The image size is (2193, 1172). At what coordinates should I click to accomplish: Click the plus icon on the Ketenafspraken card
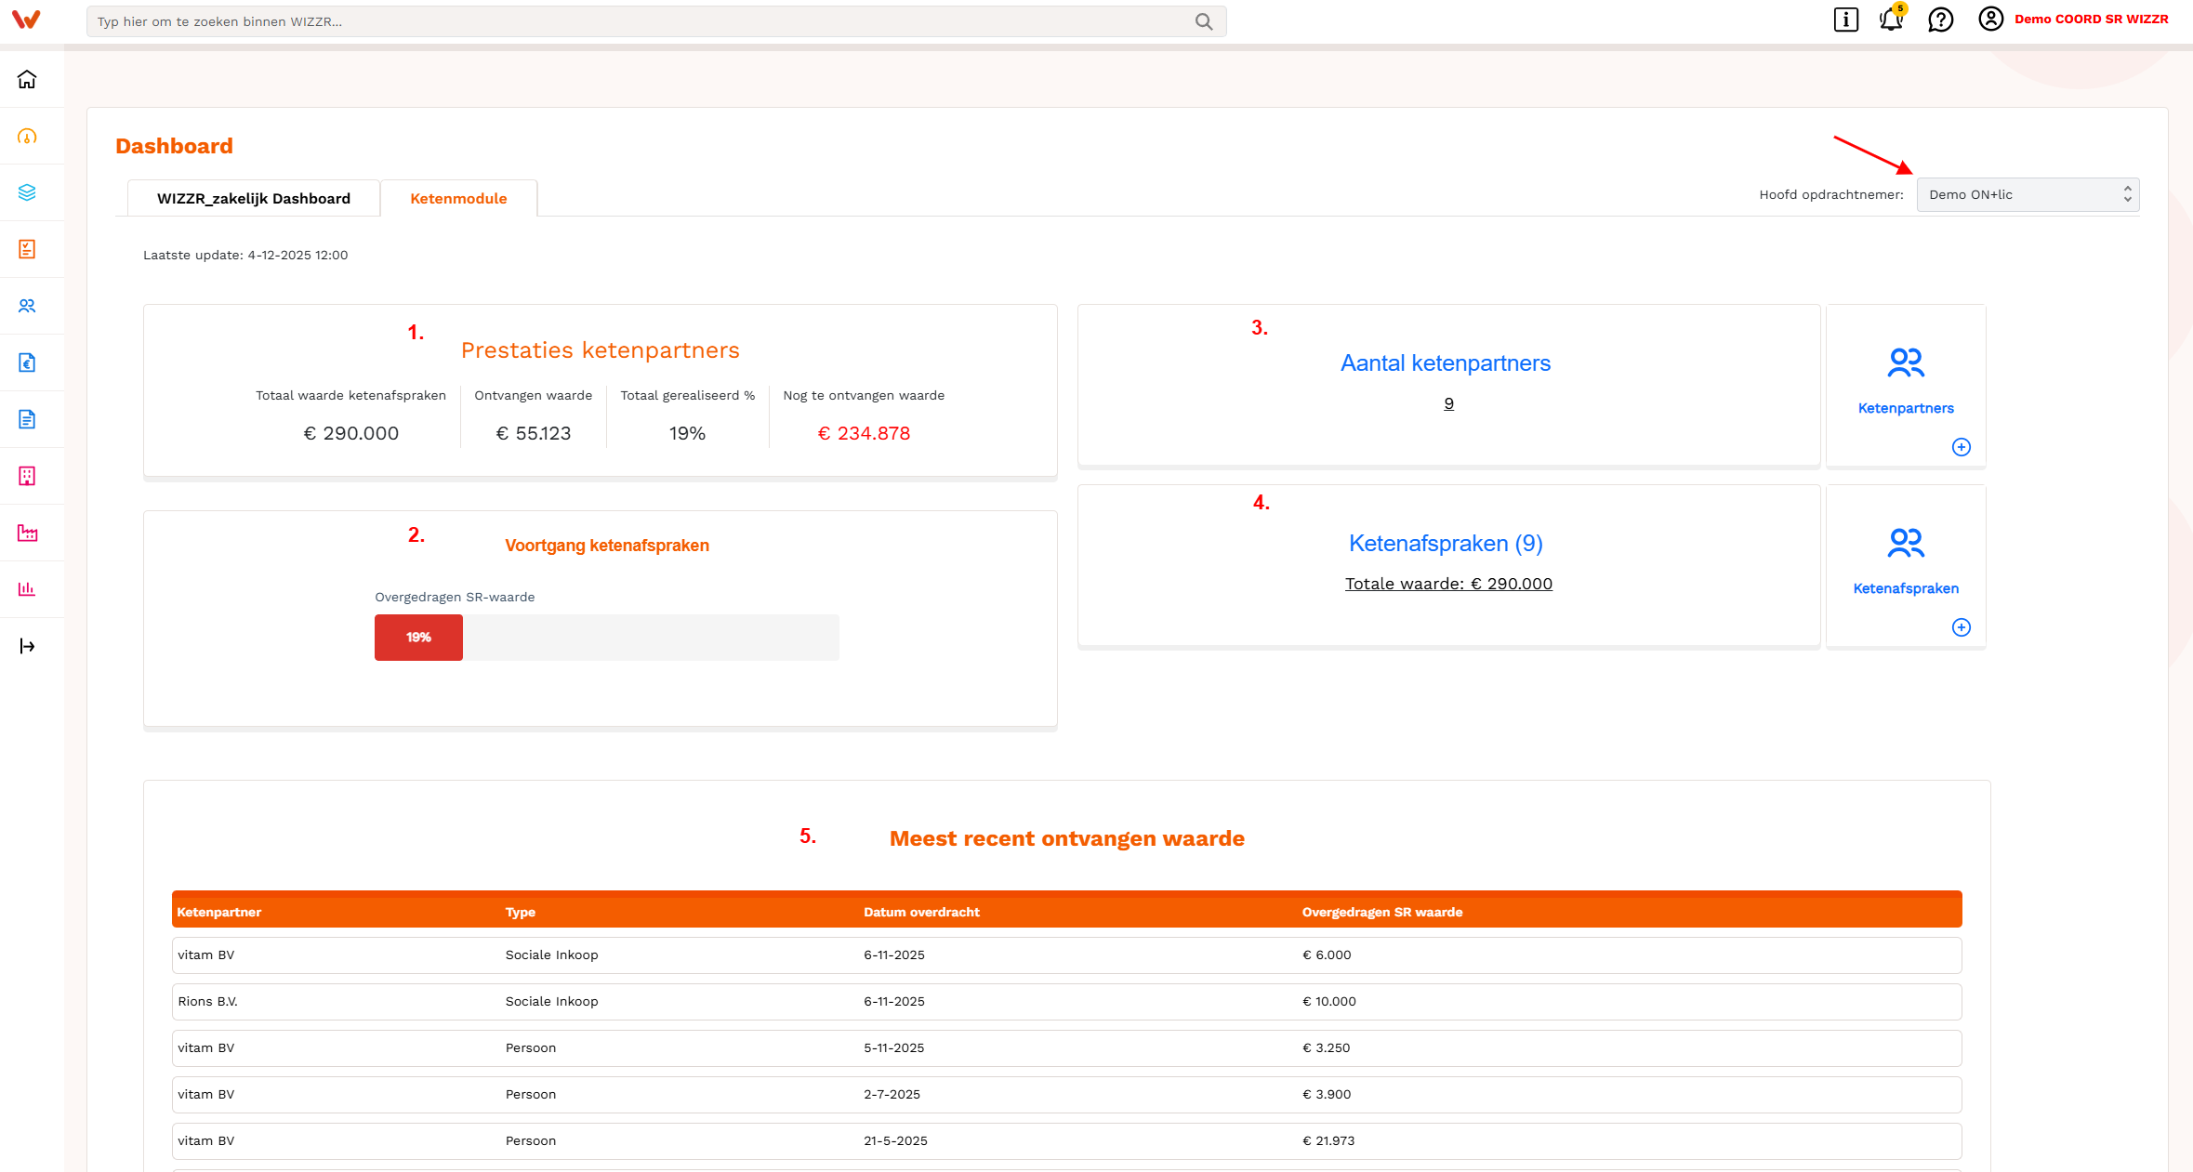pos(1961,627)
